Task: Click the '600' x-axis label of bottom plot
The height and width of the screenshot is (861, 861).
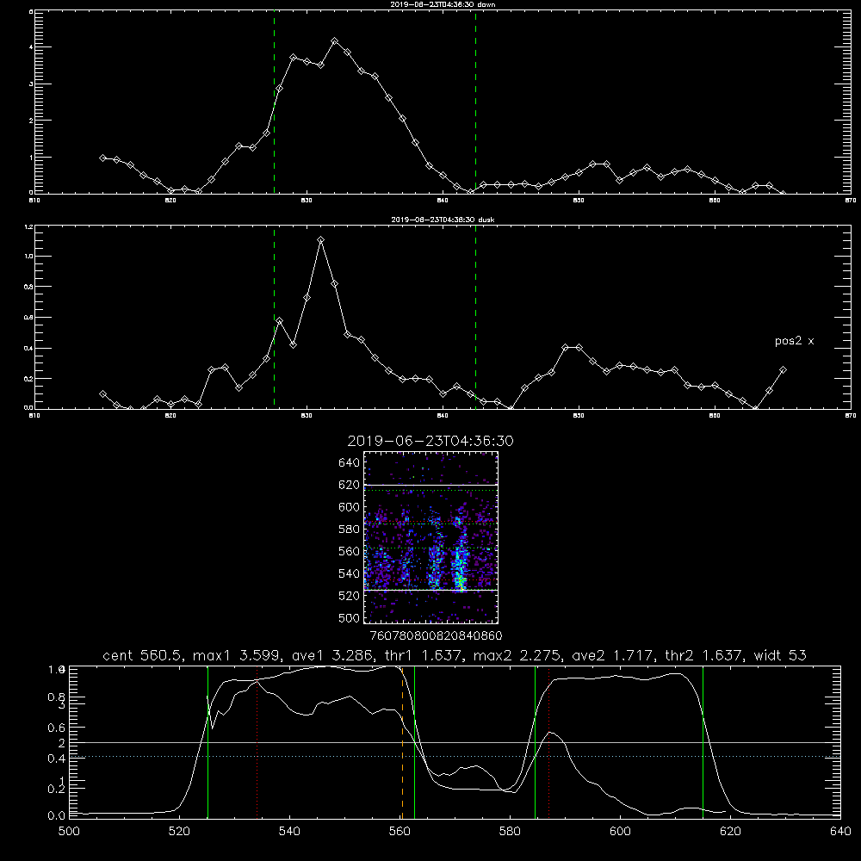Action: 620,832
